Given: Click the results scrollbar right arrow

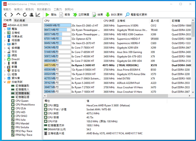Looking at the screenshot, I should tap(189, 96).
